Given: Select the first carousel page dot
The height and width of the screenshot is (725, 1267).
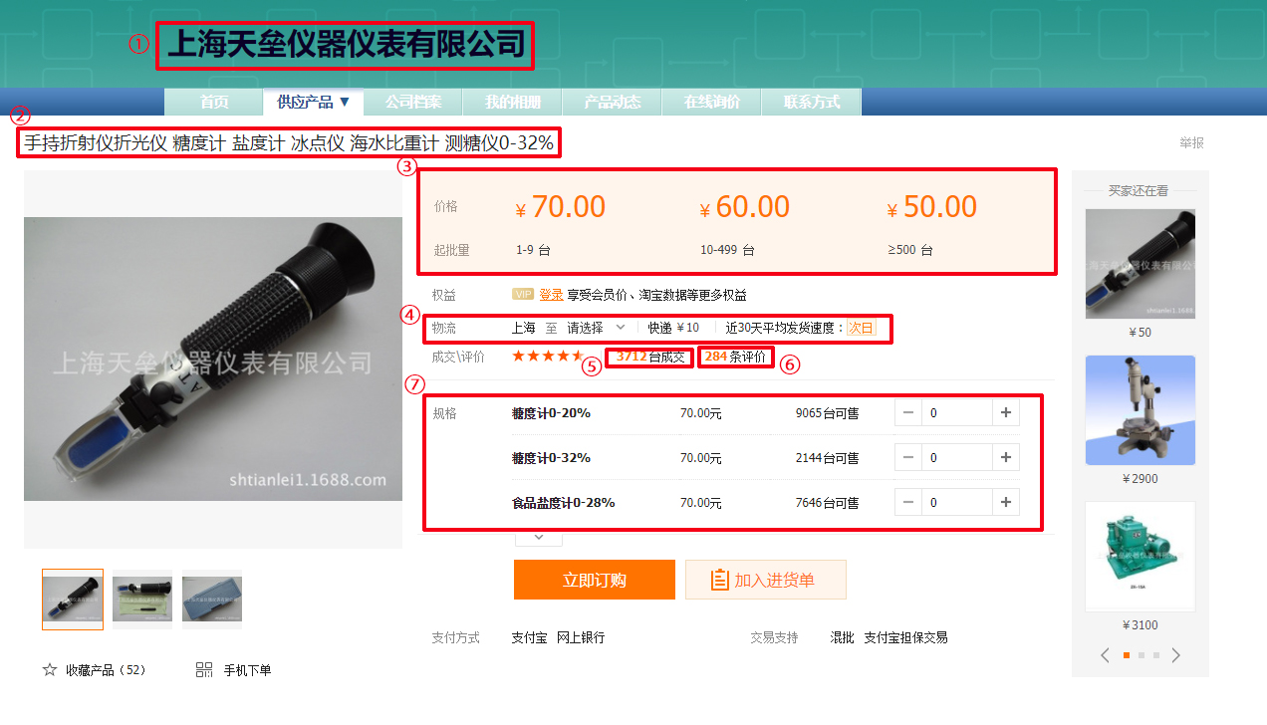Looking at the screenshot, I should pyautogui.click(x=1126, y=655).
